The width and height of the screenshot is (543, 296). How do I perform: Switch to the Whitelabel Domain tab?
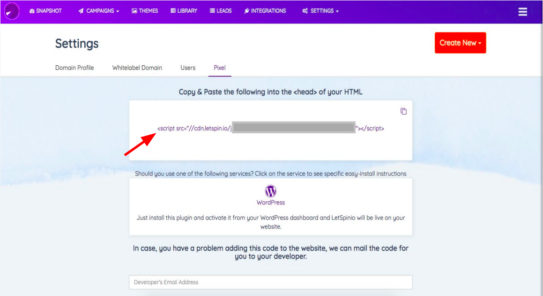pyautogui.click(x=137, y=68)
